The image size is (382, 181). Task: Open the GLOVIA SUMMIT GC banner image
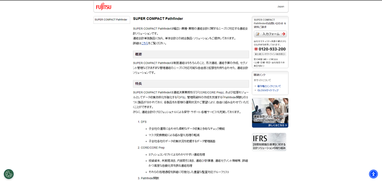tap(270, 111)
